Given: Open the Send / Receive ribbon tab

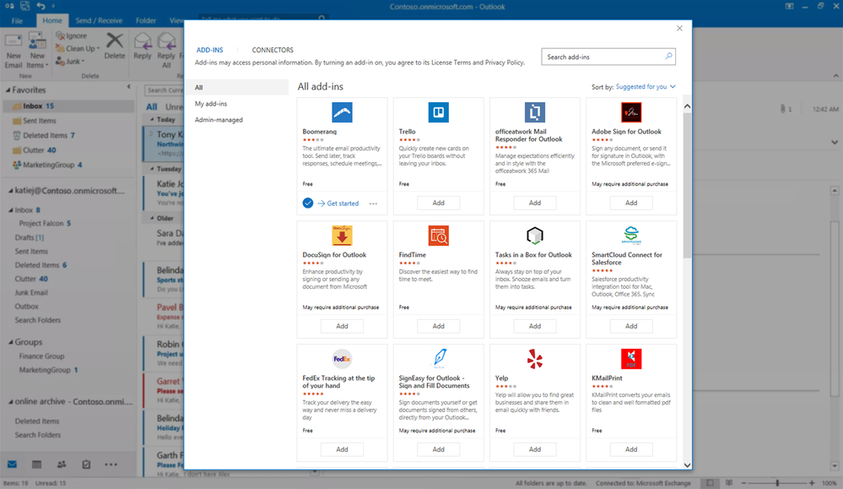Looking at the screenshot, I should coord(99,20).
